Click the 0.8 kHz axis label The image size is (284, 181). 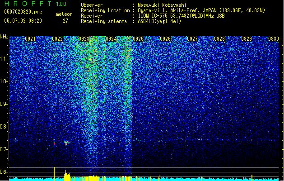[4, 127]
